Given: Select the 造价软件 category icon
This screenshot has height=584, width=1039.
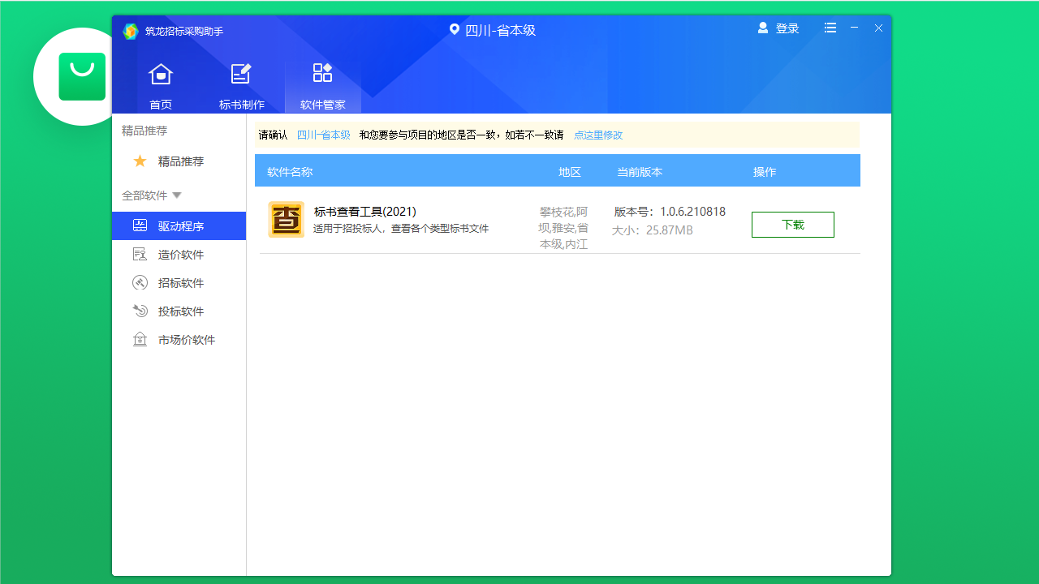Looking at the screenshot, I should [x=140, y=254].
